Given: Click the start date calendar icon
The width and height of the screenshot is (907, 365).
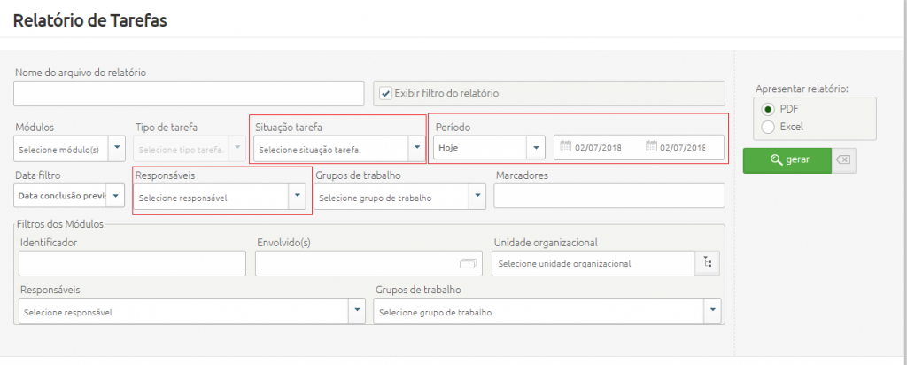Looking at the screenshot, I should point(566,147).
